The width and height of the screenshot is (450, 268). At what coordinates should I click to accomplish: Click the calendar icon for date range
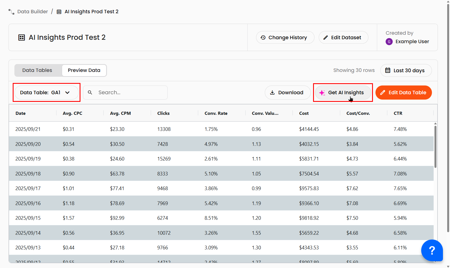click(x=388, y=70)
